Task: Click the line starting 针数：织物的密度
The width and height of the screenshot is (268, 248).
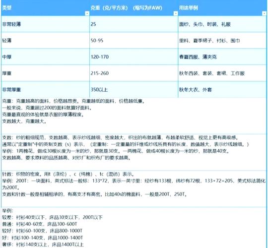Action: [68, 174]
